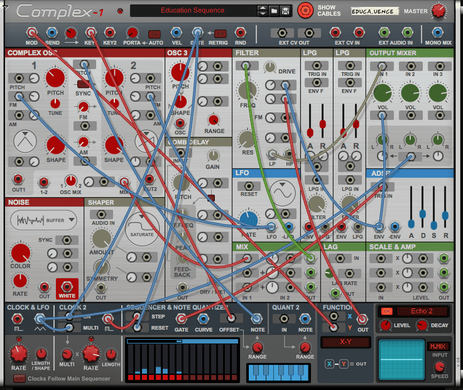This screenshot has width=463, height=390.
Task: Click the RND jack
Action: click(240, 33)
